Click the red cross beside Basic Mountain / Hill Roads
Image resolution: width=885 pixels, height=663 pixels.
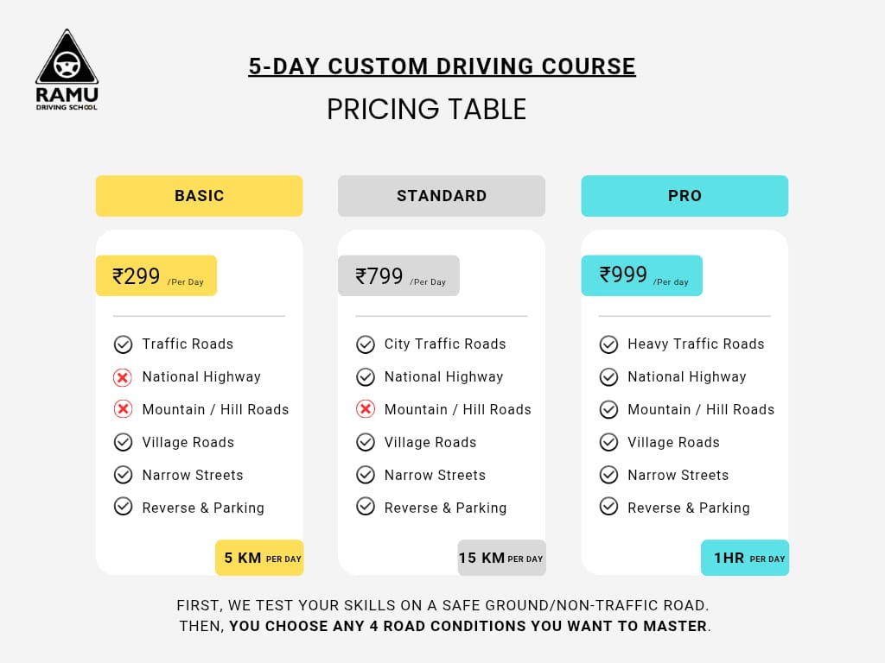click(123, 410)
